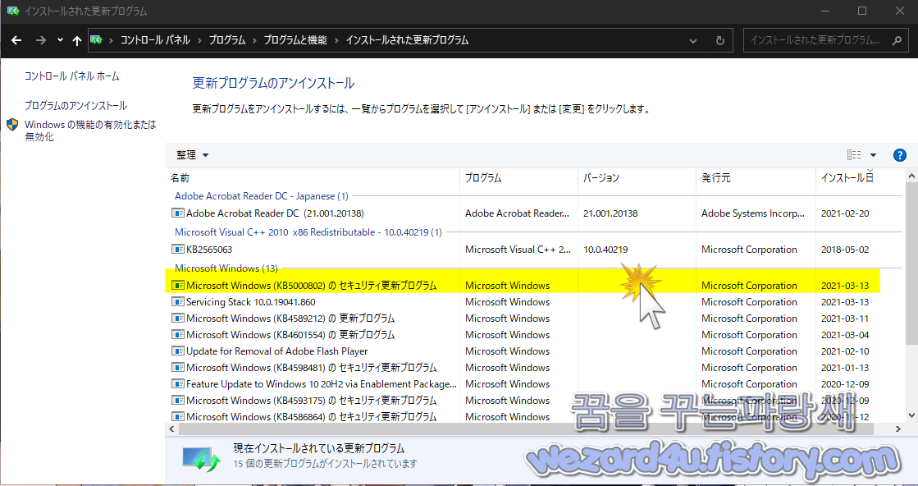This screenshot has height=486, width=918.
Task: Go back with the address bar back arrow
Action: pyautogui.click(x=16, y=40)
